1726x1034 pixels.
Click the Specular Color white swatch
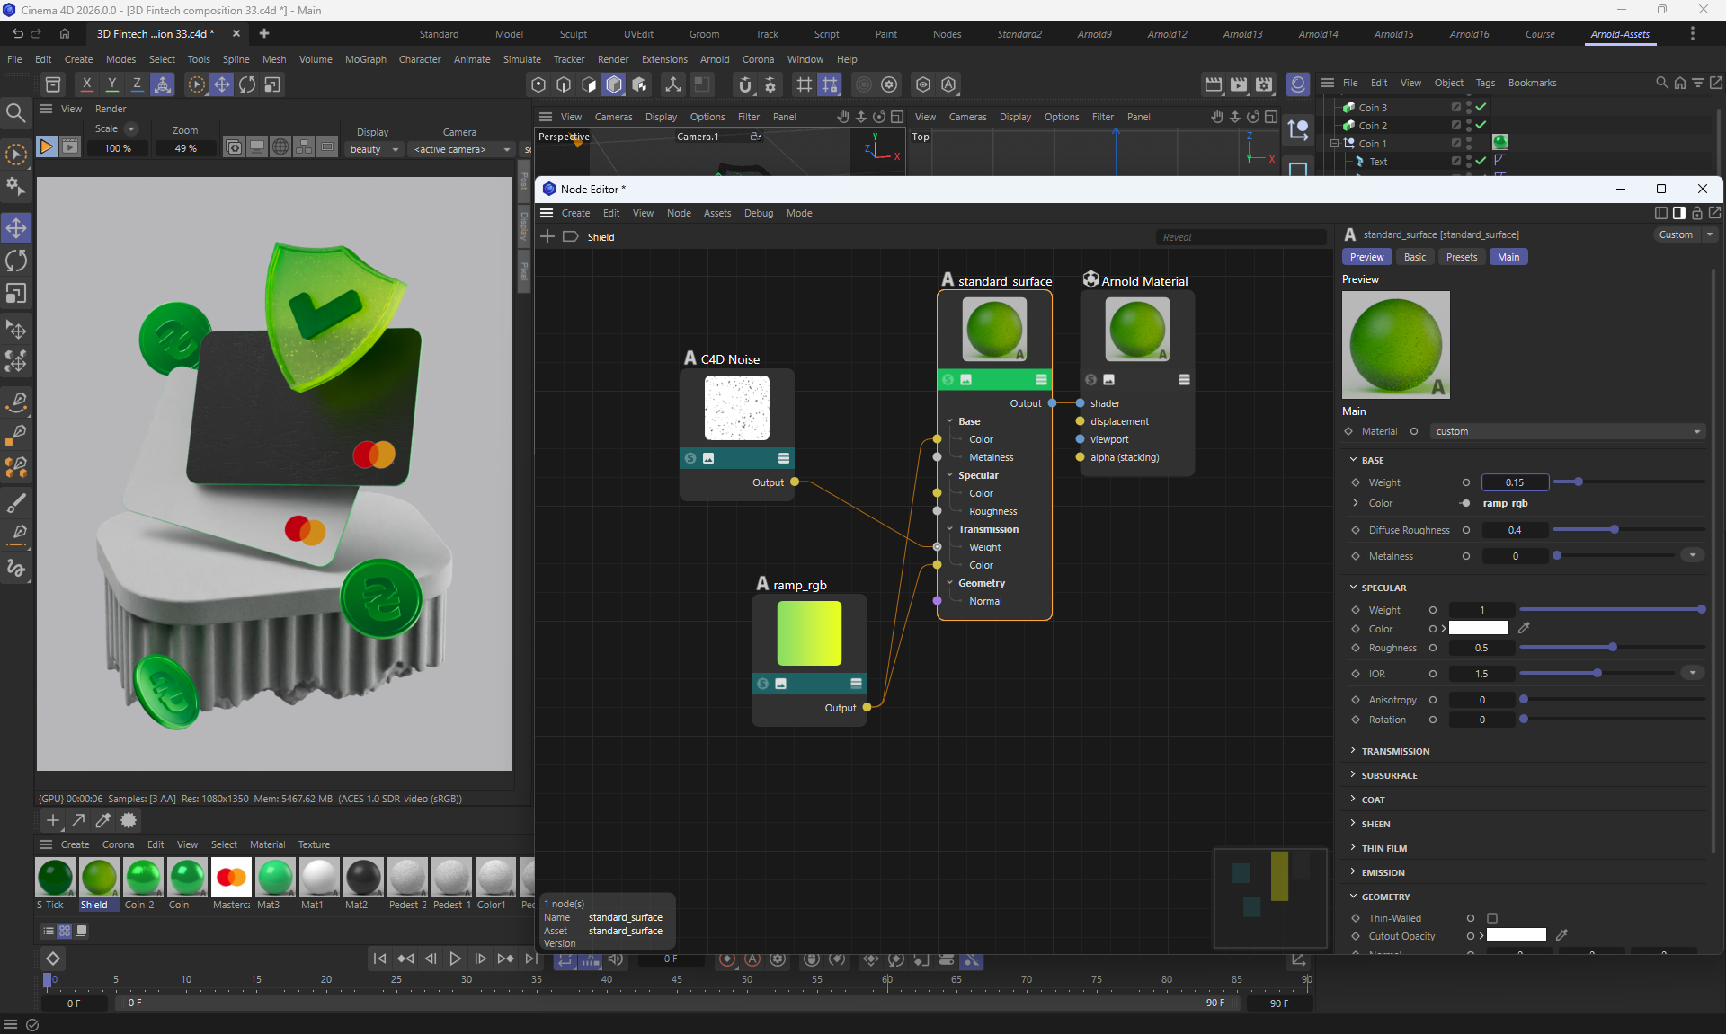tap(1478, 628)
